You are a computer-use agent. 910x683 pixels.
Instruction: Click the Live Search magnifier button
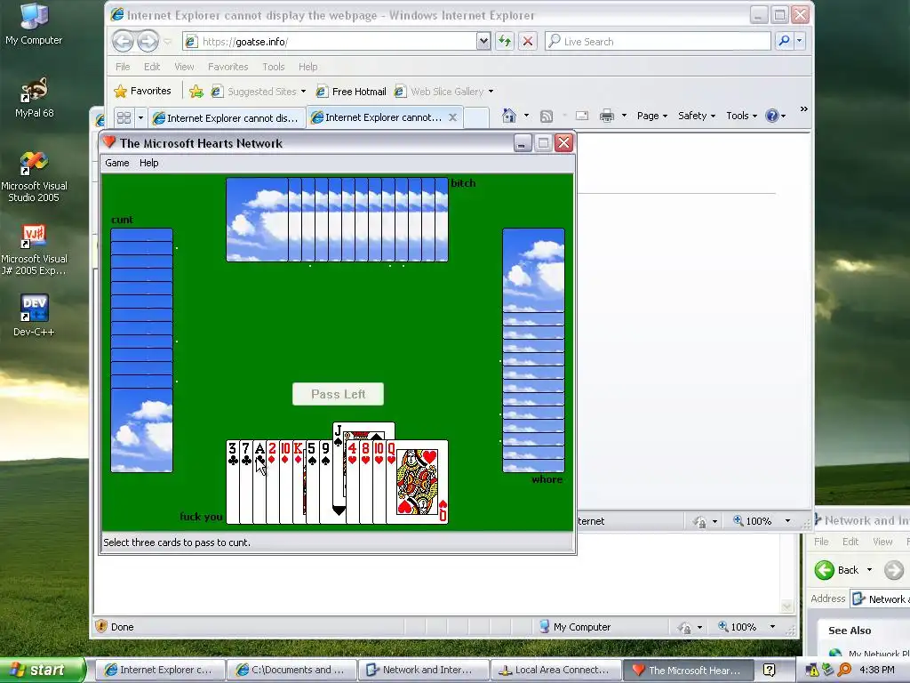click(784, 41)
